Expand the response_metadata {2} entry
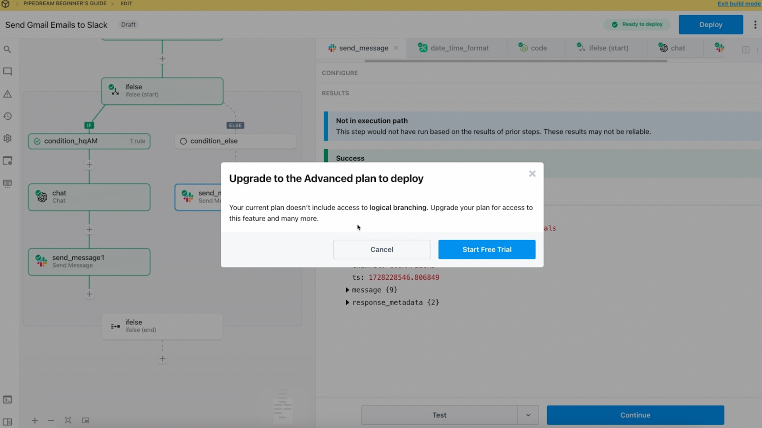The image size is (762, 428). click(x=347, y=302)
